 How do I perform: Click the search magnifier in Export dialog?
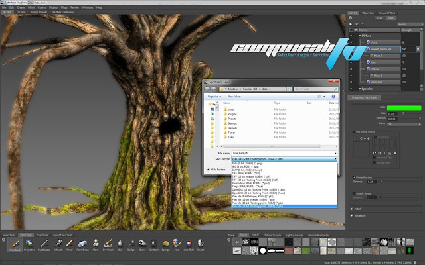point(335,89)
